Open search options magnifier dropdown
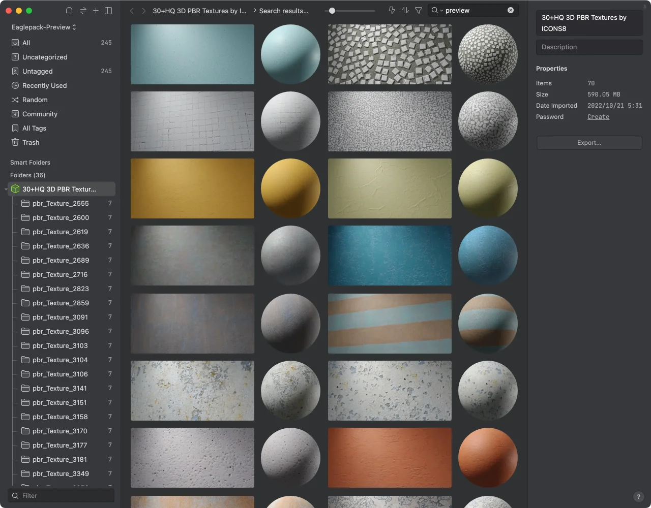The width and height of the screenshot is (651, 508). click(437, 10)
